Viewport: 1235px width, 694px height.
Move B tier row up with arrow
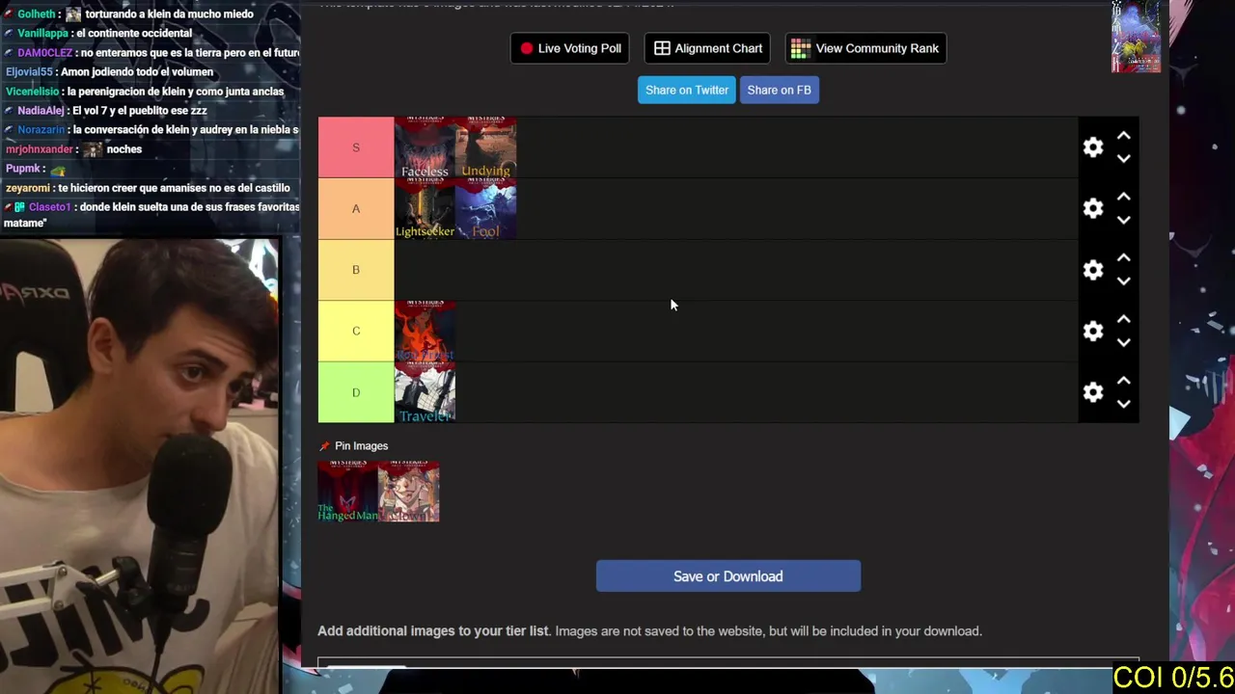tap(1123, 258)
